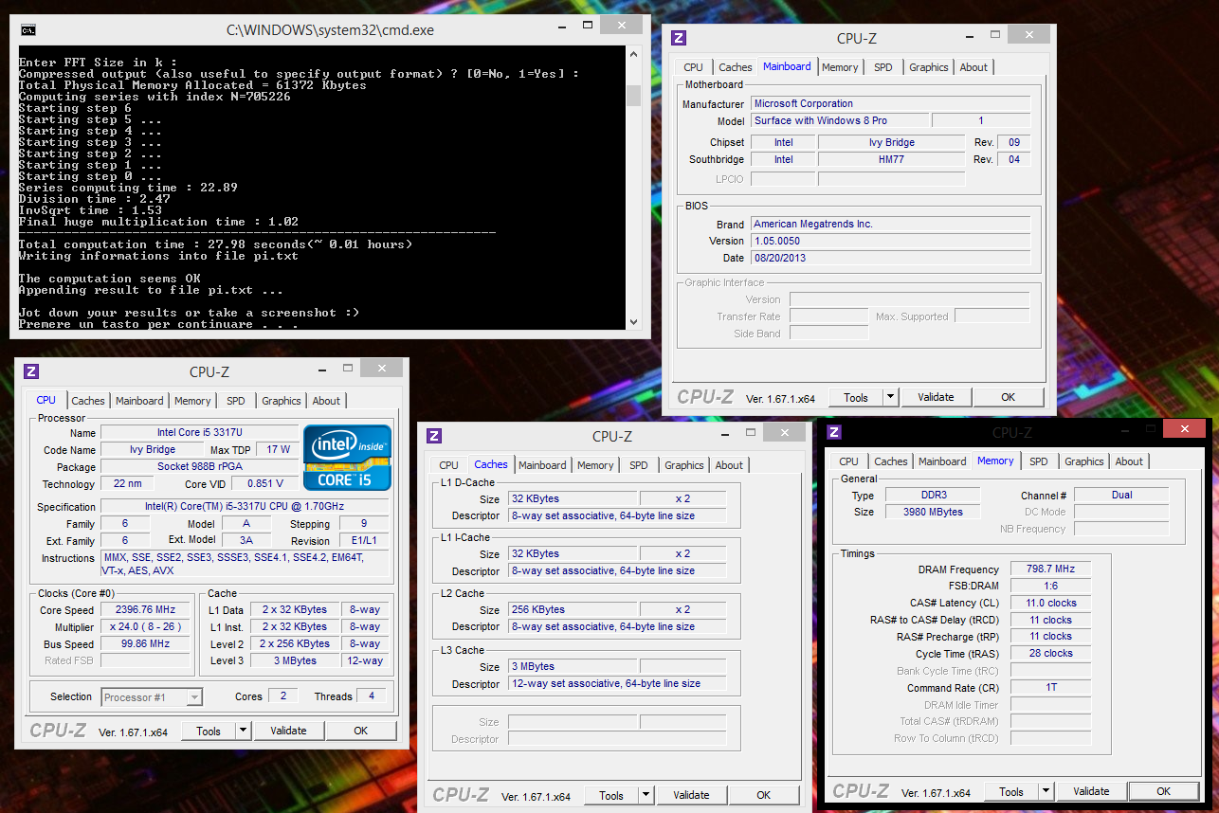Click Validate button in CPU window
Screen dimensions: 1219x813
288,731
